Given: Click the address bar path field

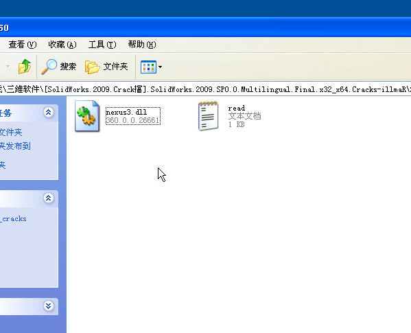Looking at the screenshot, I should click(x=206, y=89).
